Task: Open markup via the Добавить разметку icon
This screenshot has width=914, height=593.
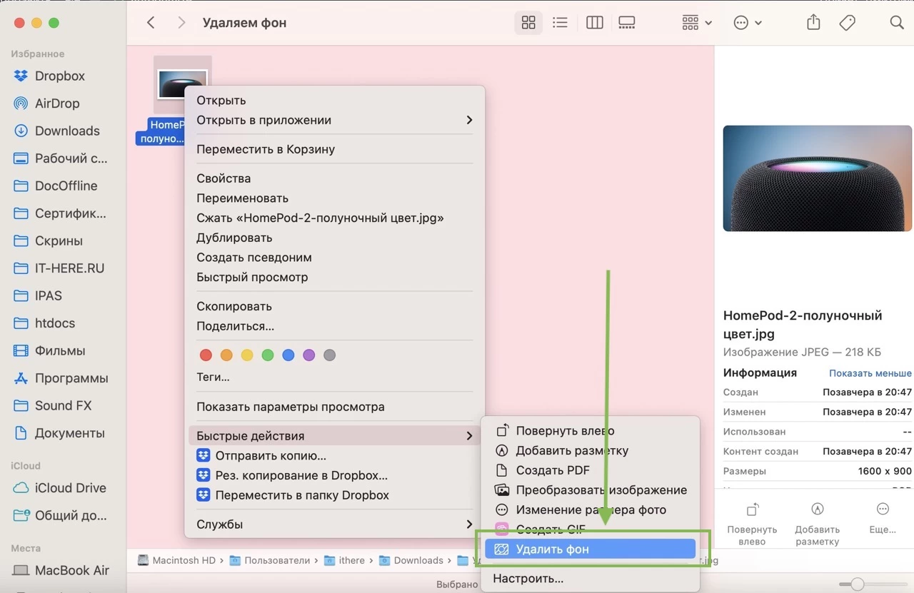Action: click(817, 509)
